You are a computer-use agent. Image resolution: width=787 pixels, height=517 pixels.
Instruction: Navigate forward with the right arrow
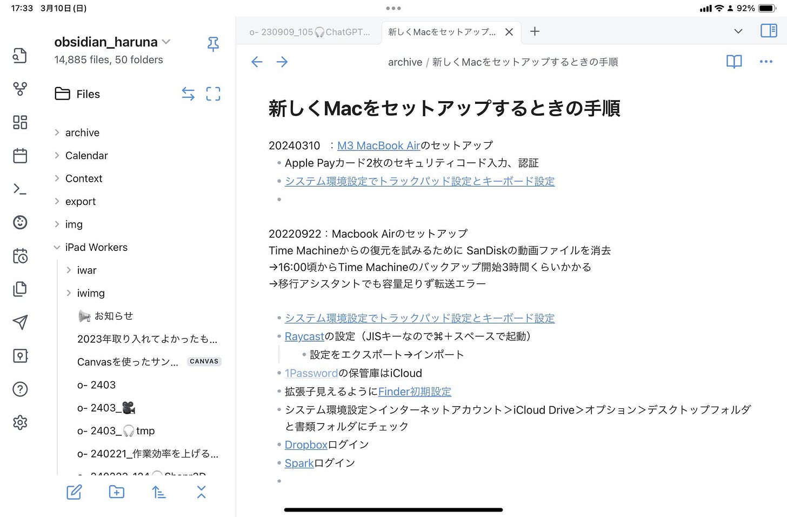pos(282,62)
